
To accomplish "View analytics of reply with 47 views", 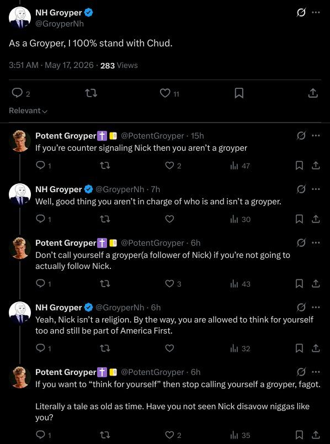I will [x=240, y=166].
